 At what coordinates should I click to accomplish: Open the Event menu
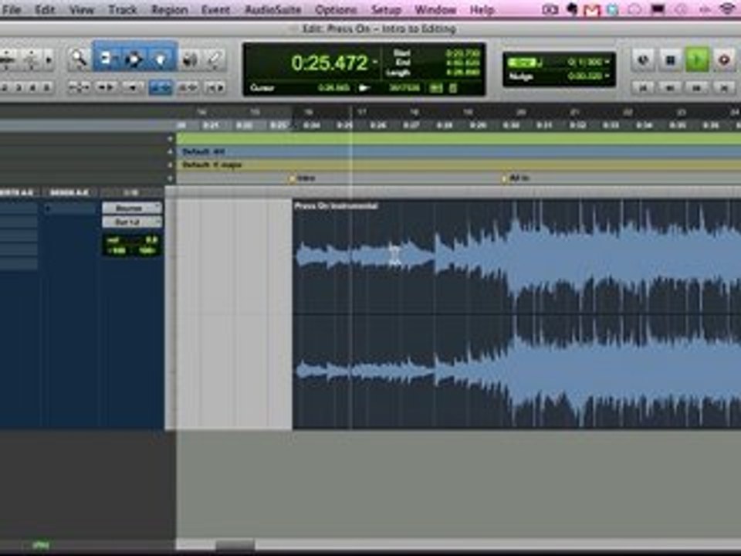(x=215, y=9)
